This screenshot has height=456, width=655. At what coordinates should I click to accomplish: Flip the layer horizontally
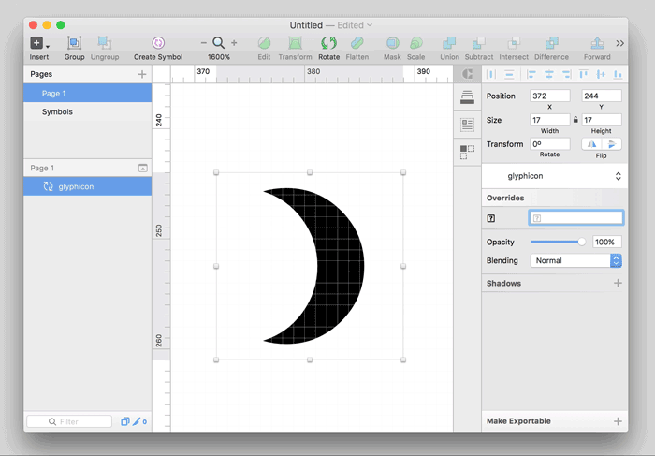point(592,144)
